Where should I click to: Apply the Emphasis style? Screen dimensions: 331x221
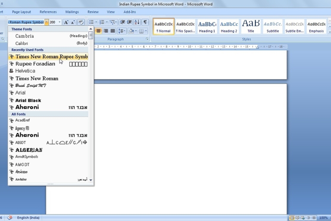point(316,26)
